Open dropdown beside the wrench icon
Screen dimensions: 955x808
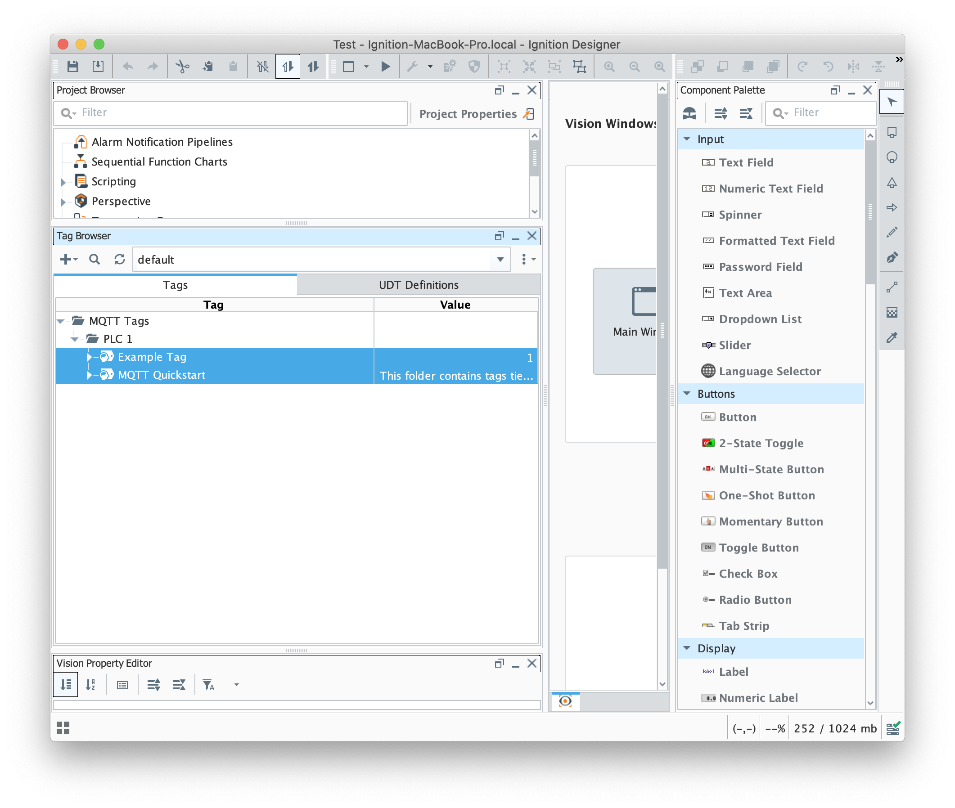[430, 67]
